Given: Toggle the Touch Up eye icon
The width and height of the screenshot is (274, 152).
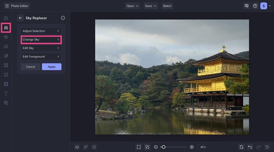Looking at the screenshot, I should coord(6,37).
